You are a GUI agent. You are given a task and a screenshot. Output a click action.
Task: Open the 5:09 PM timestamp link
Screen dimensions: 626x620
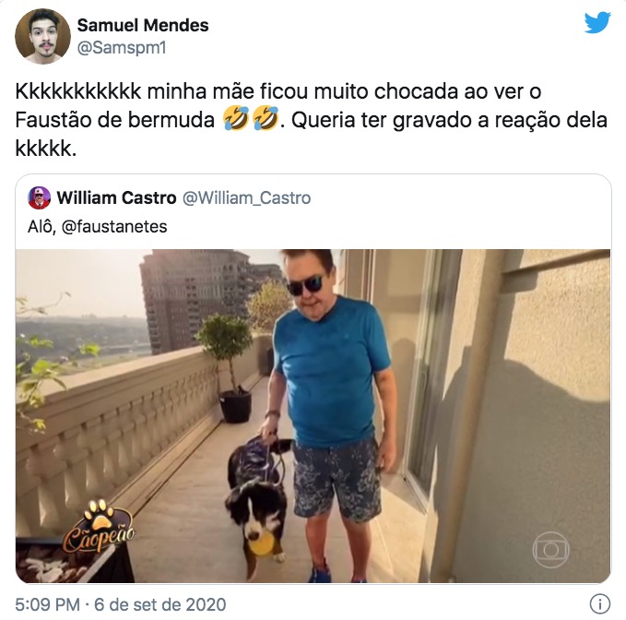pos(48,604)
